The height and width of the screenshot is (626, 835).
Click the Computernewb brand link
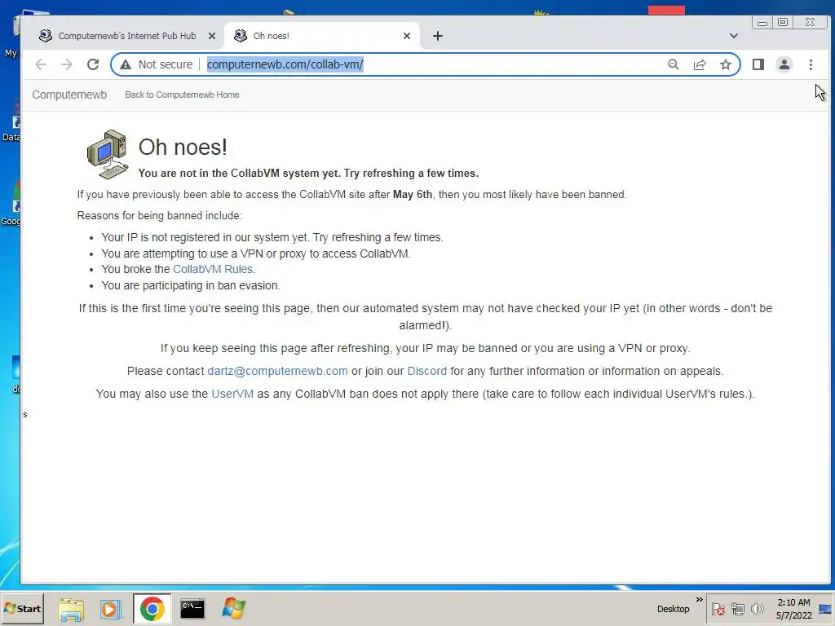(69, 95)
